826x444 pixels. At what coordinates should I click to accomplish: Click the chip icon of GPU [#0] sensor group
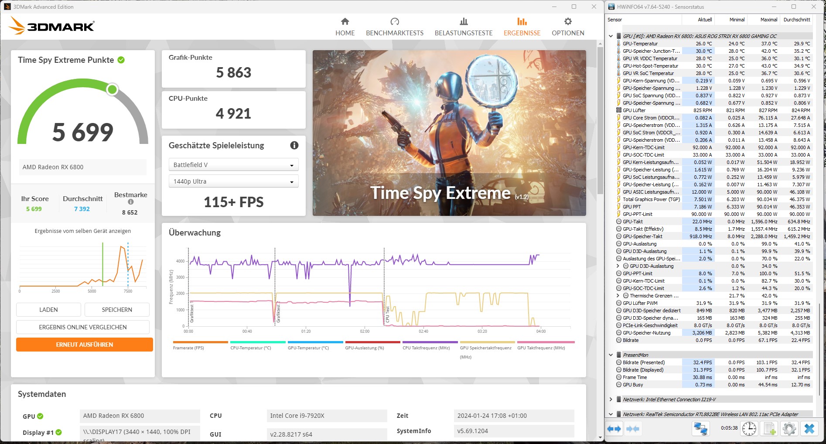618,36
